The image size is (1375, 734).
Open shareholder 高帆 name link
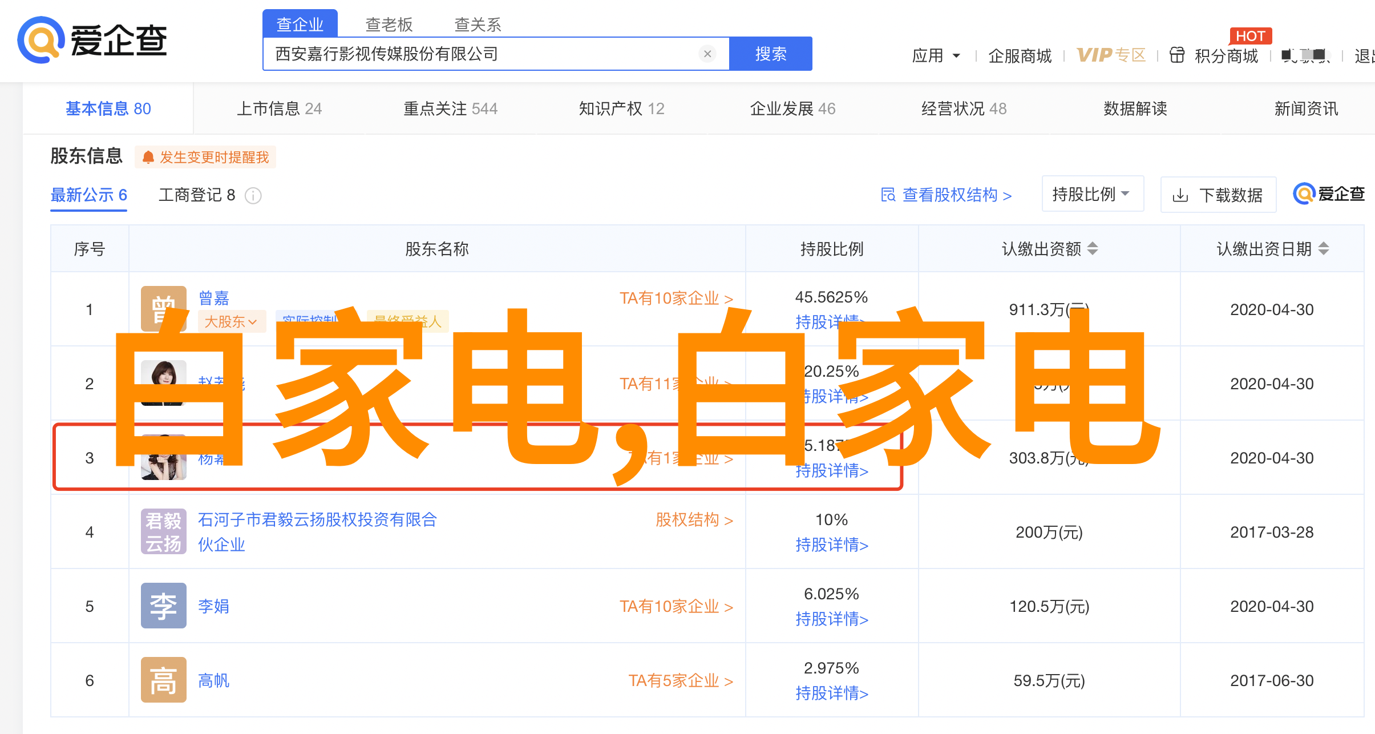[214, 680]
